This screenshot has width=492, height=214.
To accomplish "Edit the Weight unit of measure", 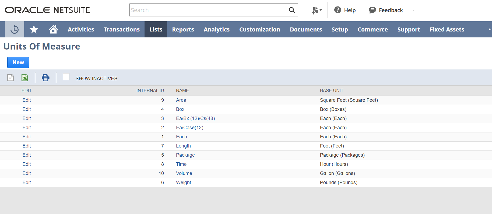I will coord(27,183).
